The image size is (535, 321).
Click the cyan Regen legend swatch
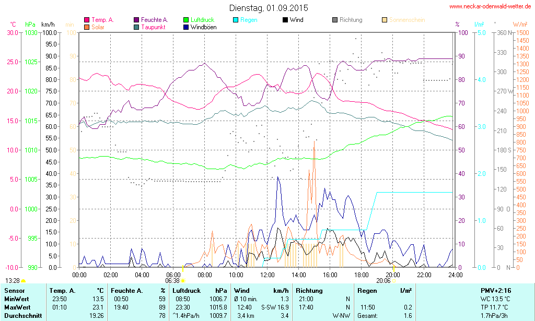pyautogui.click(x=236, y=20)
